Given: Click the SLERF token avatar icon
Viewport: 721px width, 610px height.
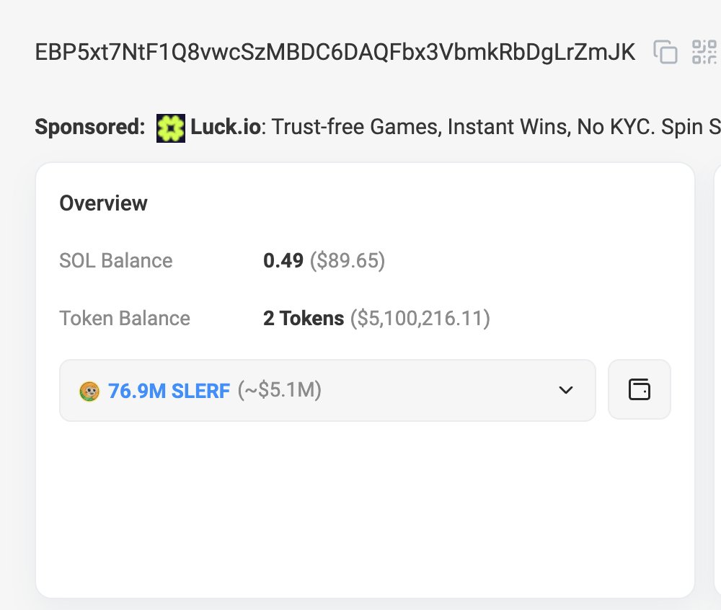Looking at the screenshot, I should point(89,391).
